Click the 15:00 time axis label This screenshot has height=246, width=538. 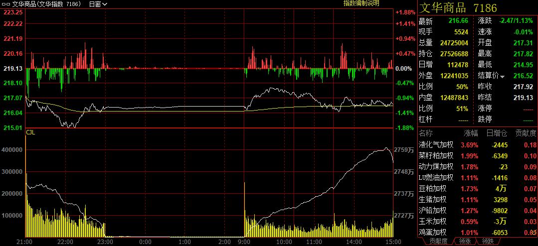pos(392,242)
